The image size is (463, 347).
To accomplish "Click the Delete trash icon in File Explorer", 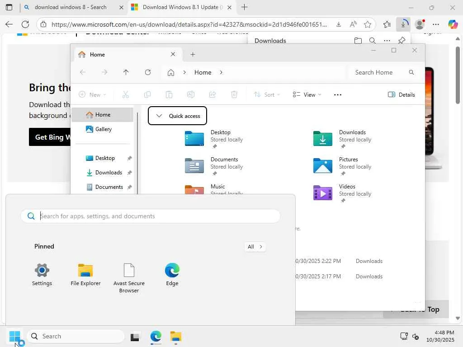I will click(x=234, y=95).
